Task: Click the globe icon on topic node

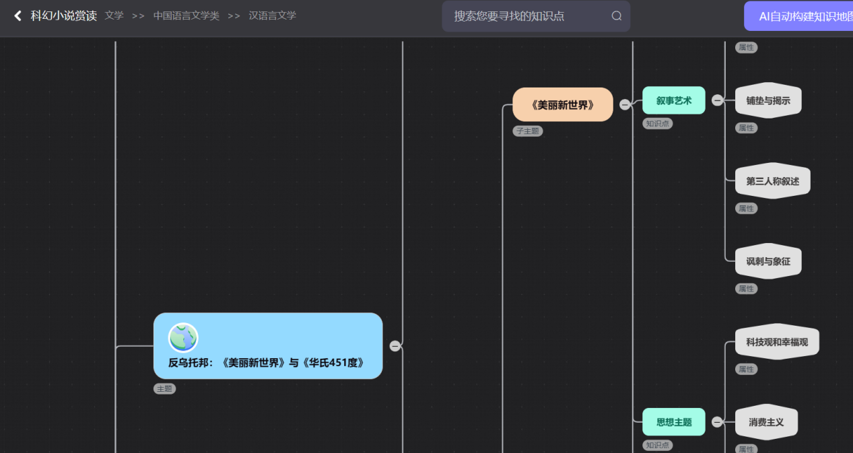Action: pyautogui.click(x=183, y=337)
